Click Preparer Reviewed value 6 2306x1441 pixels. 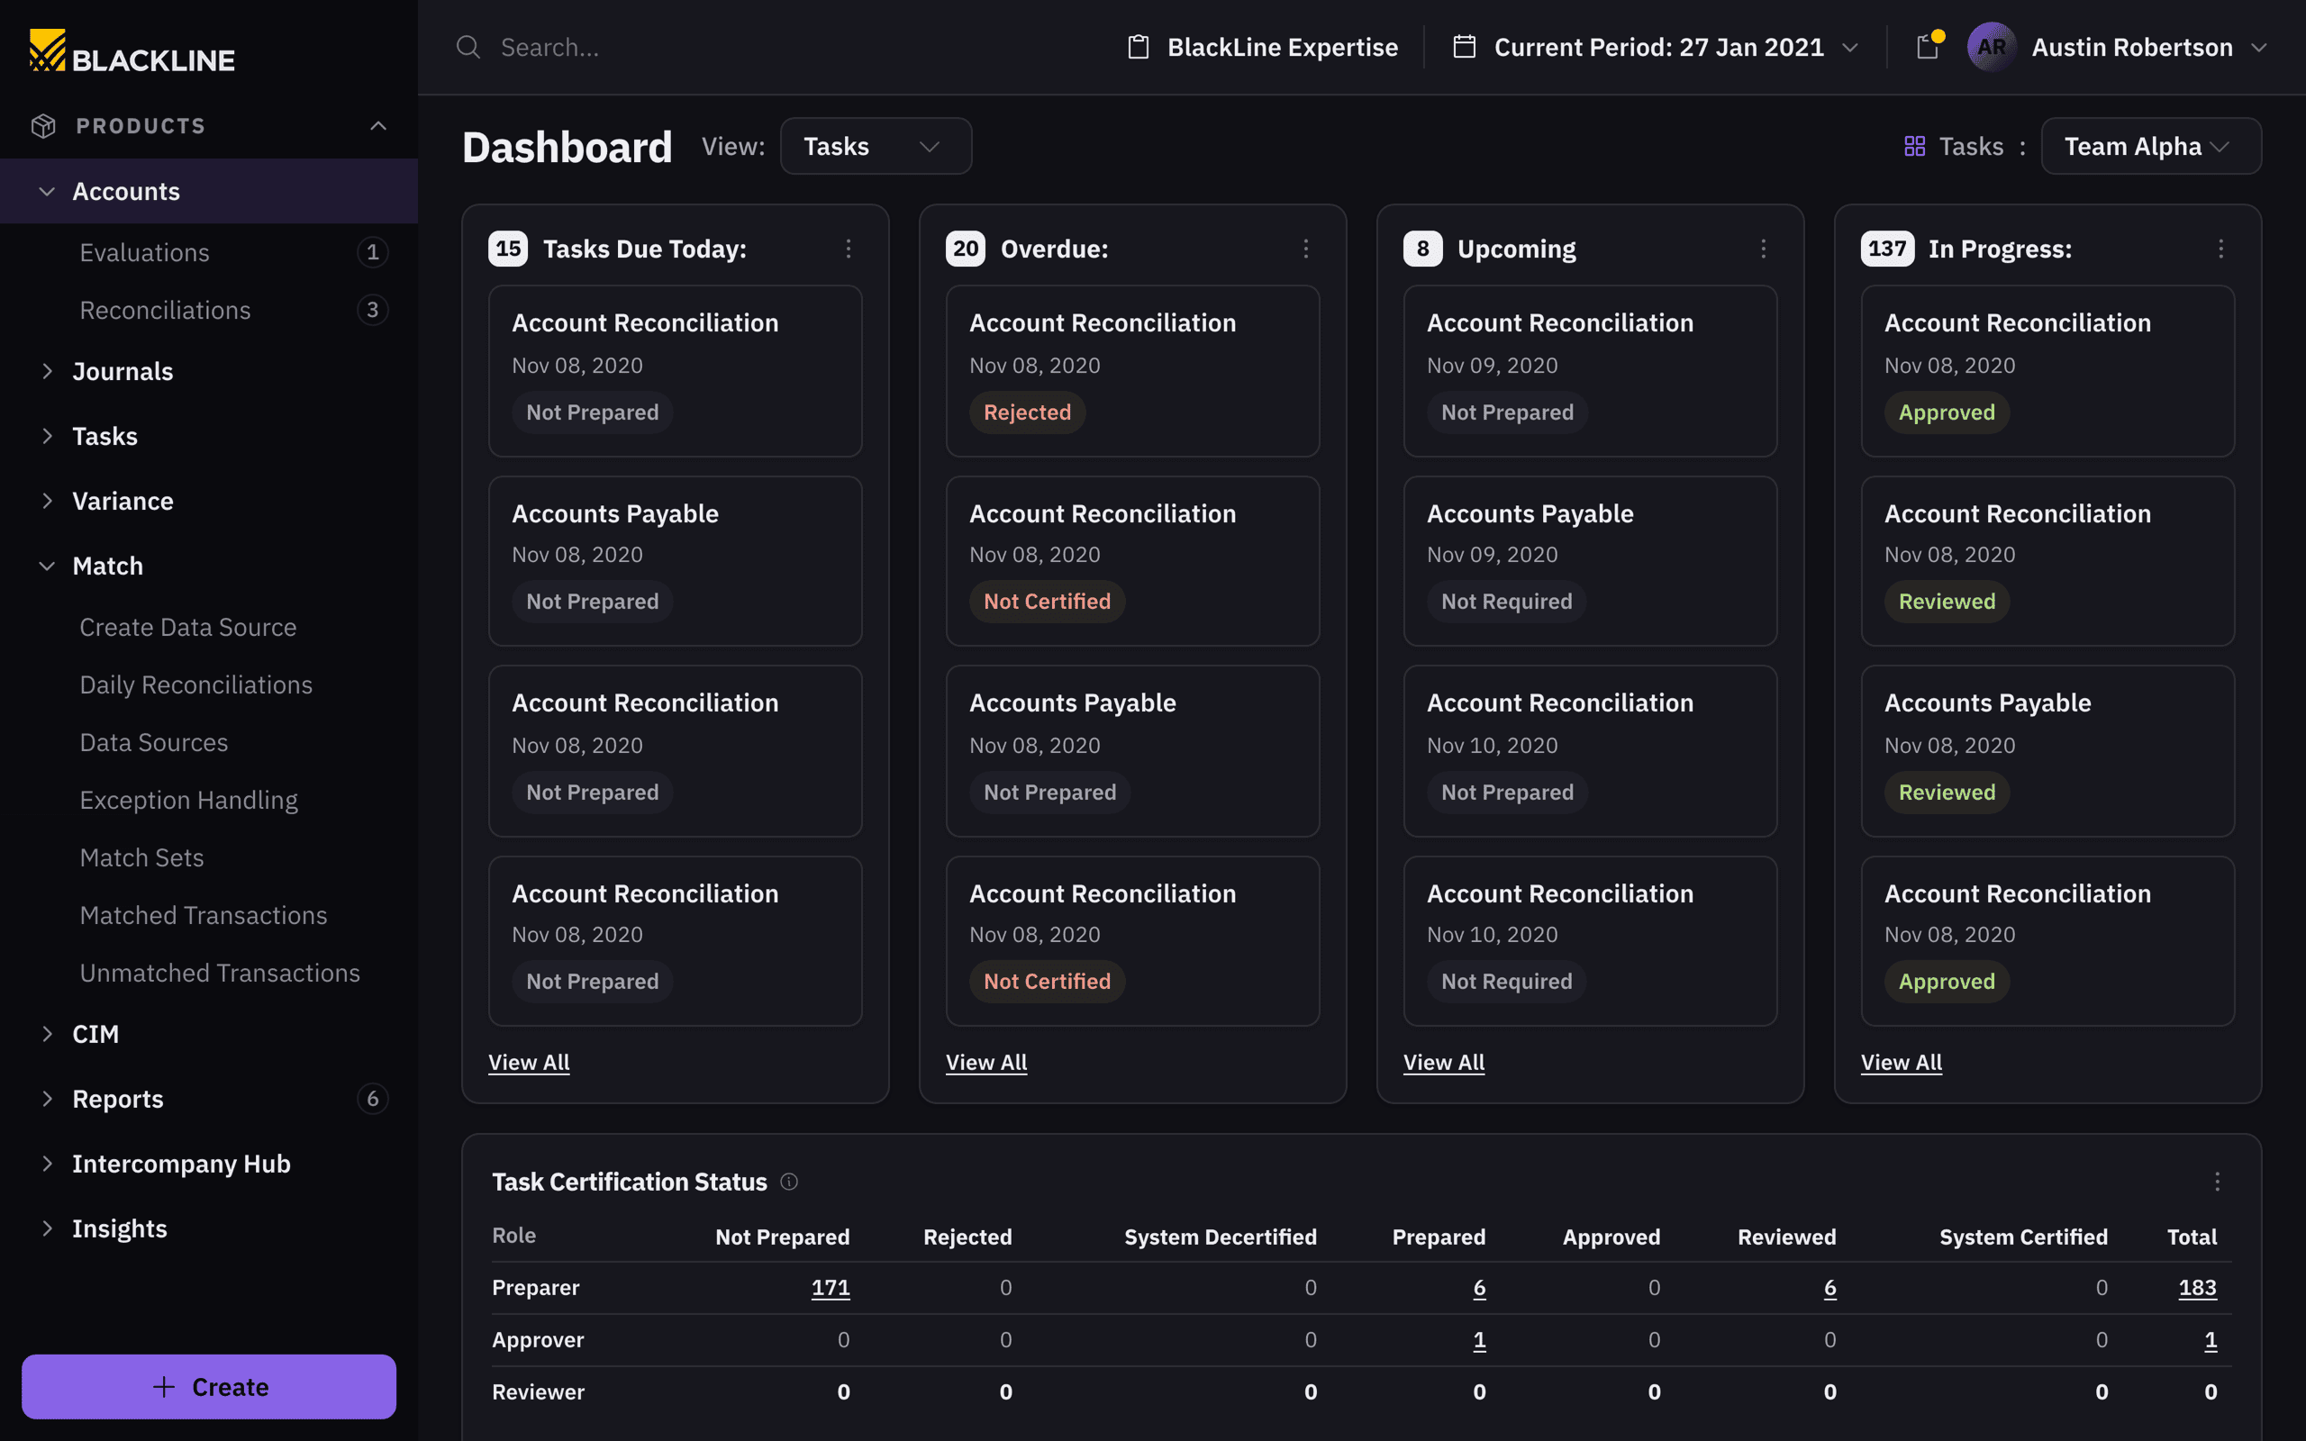coord(1829,1288)
